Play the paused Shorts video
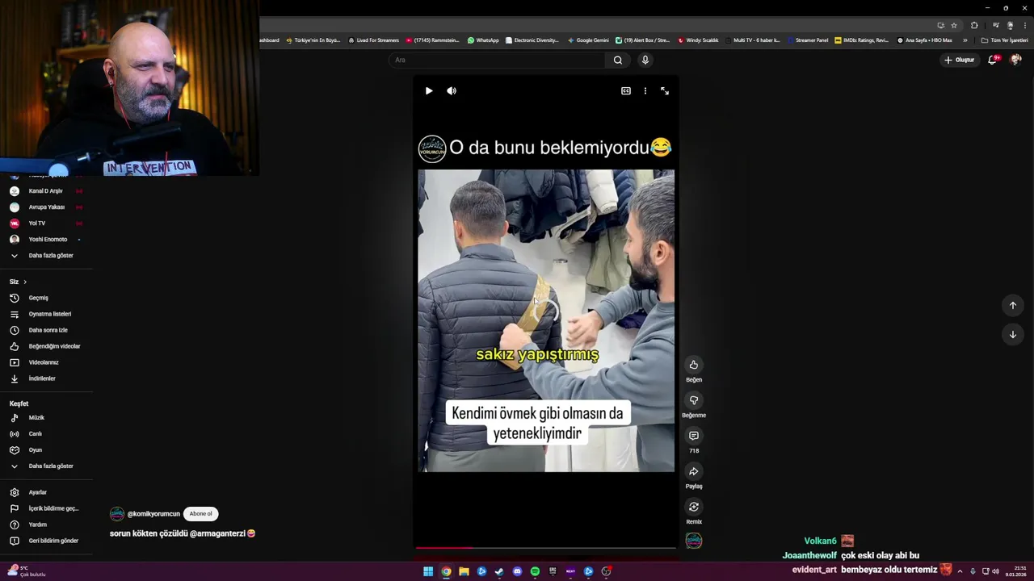 429,91
